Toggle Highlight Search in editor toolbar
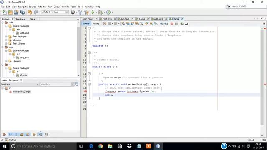267x150 pixels. coord(137,24)
